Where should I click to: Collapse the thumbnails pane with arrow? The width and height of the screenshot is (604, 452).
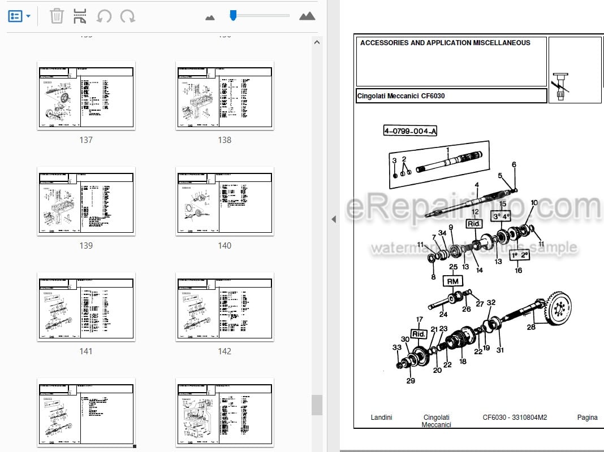point(334,219)
